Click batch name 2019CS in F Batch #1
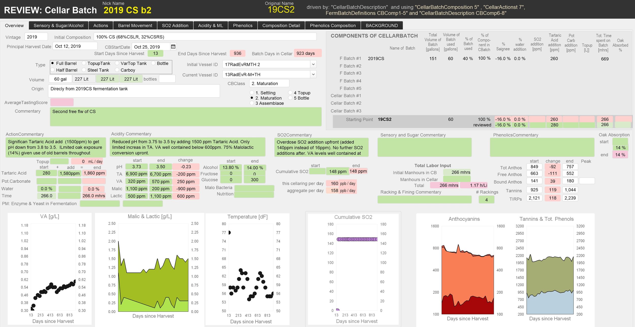 (376, 59)
